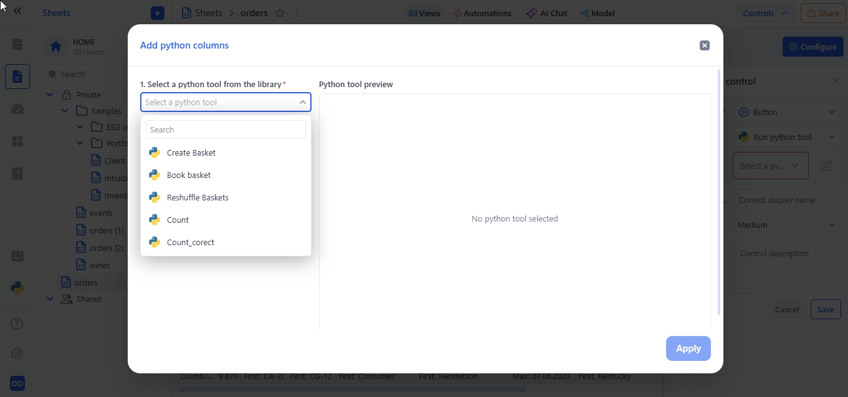Click the Save button in control panel
This screenshot has width=848, height=397.
click(x=825, y=309)
